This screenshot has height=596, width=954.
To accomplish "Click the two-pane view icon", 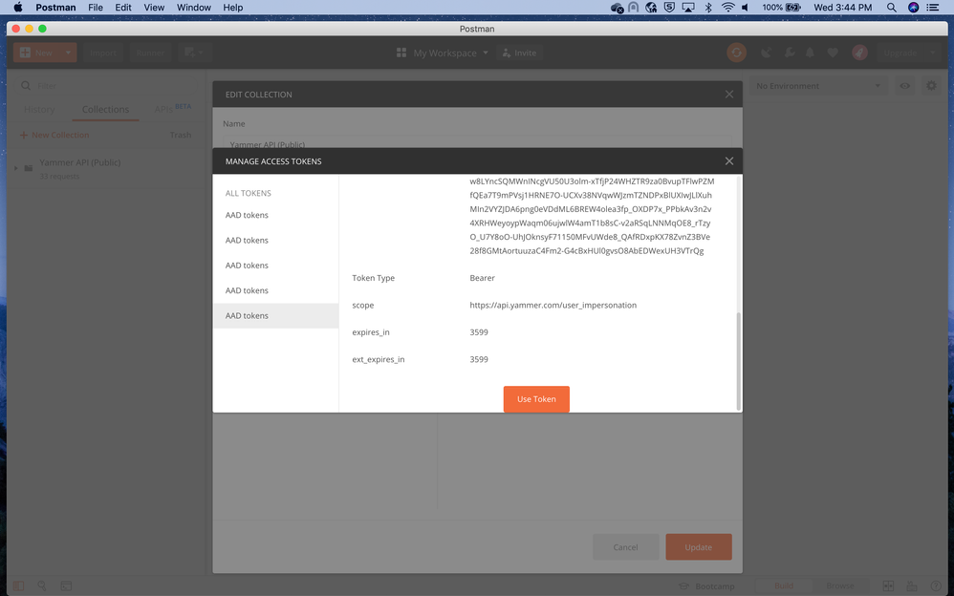I will tap(888, 586).
